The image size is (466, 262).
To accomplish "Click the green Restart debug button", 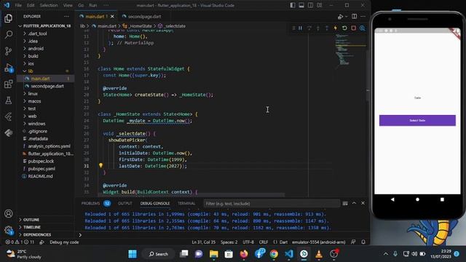I will tap(344, 28).
